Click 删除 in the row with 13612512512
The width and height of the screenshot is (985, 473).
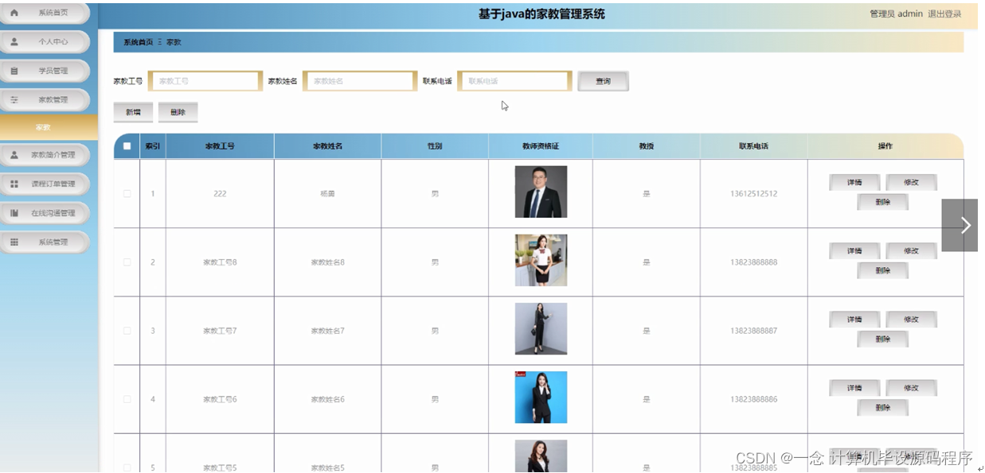[882, 202]
